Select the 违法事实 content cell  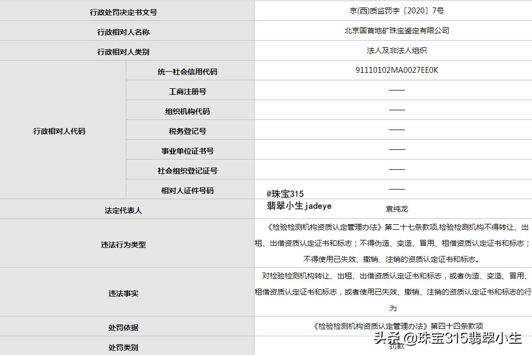tap(395, 292)
